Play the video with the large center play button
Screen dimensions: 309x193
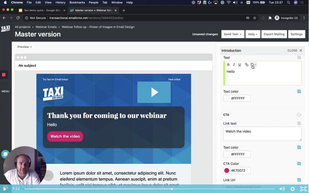coord(154,92)
